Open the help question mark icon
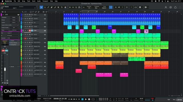 pyautogui.click(x=131, y=7)
